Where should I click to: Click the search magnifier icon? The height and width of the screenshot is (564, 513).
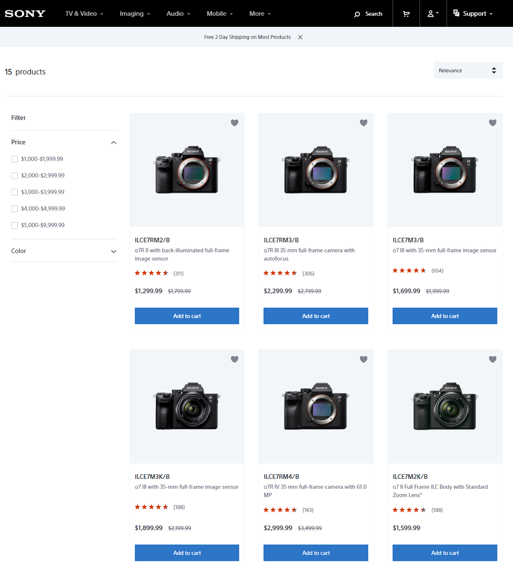(x=357, y=14)
